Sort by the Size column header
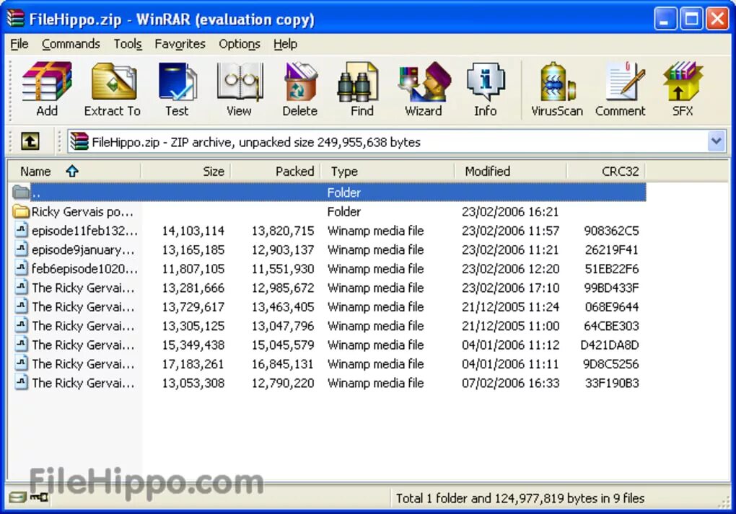The height and width of the screenshot is (514, 736). 185,171
